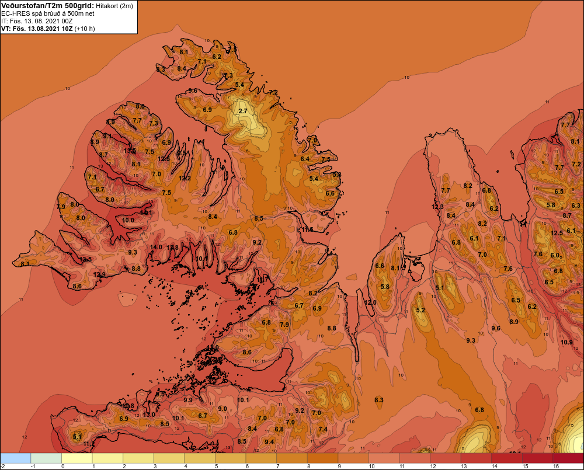Select the 12.3 temperature label

pos(437,207)
